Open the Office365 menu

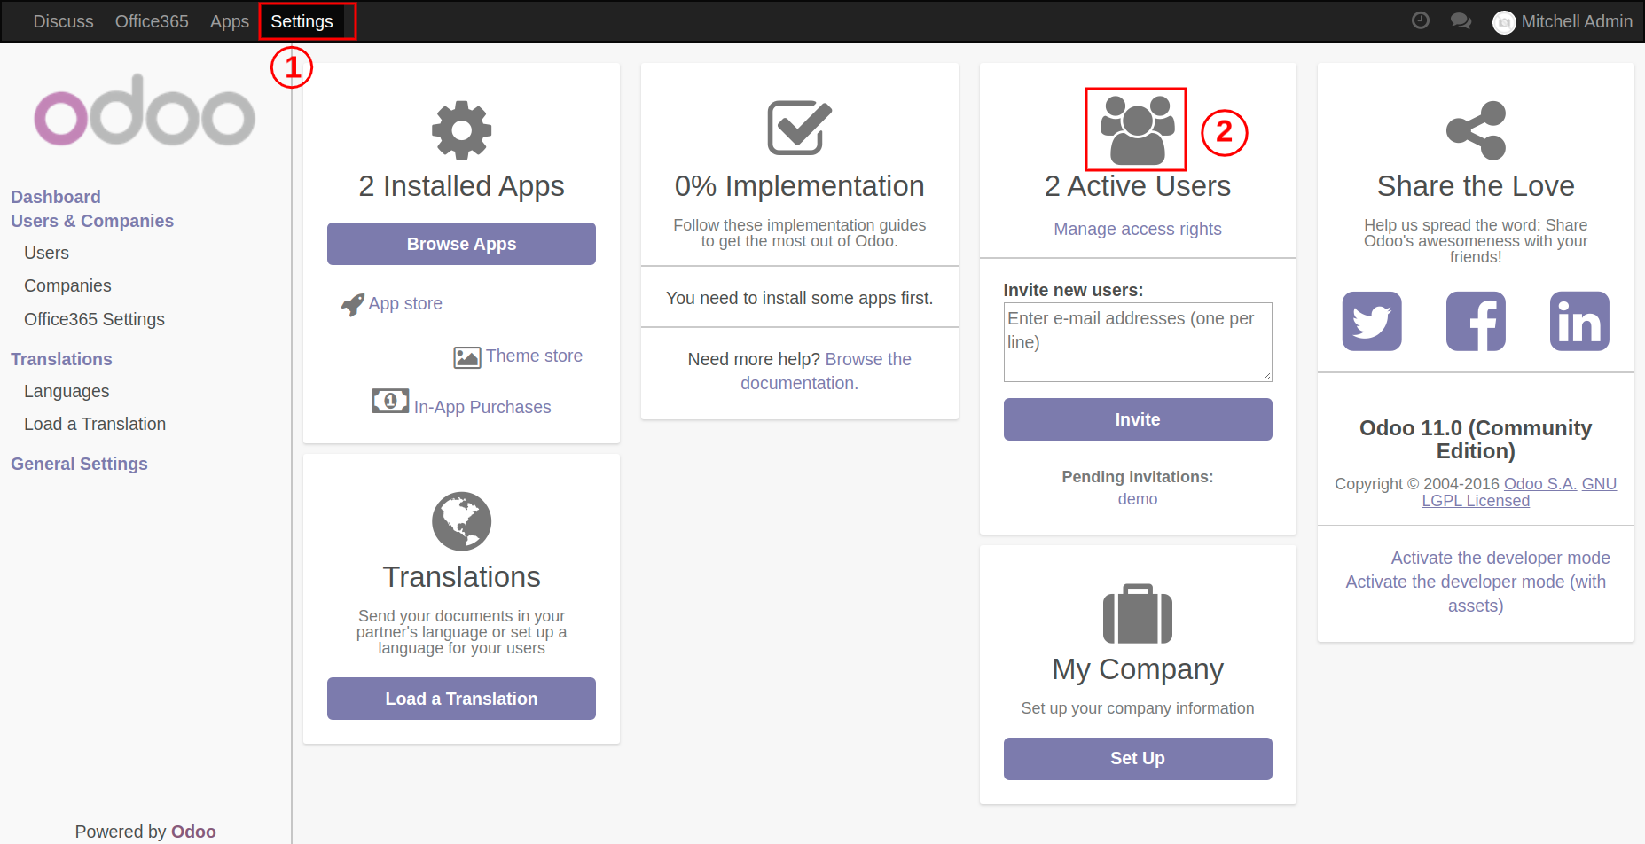(152, 21)
